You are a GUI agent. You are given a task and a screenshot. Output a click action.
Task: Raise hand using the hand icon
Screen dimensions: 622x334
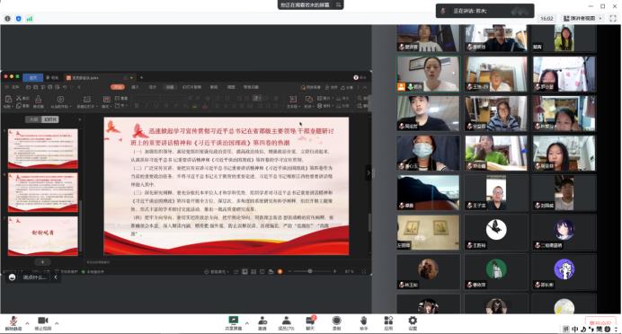coord(363,323)
